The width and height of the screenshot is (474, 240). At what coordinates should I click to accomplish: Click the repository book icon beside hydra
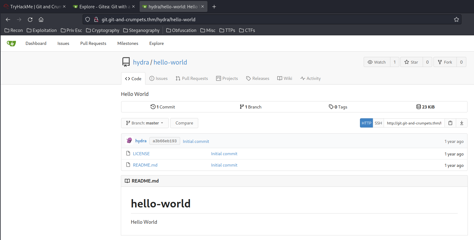(126, 62)
